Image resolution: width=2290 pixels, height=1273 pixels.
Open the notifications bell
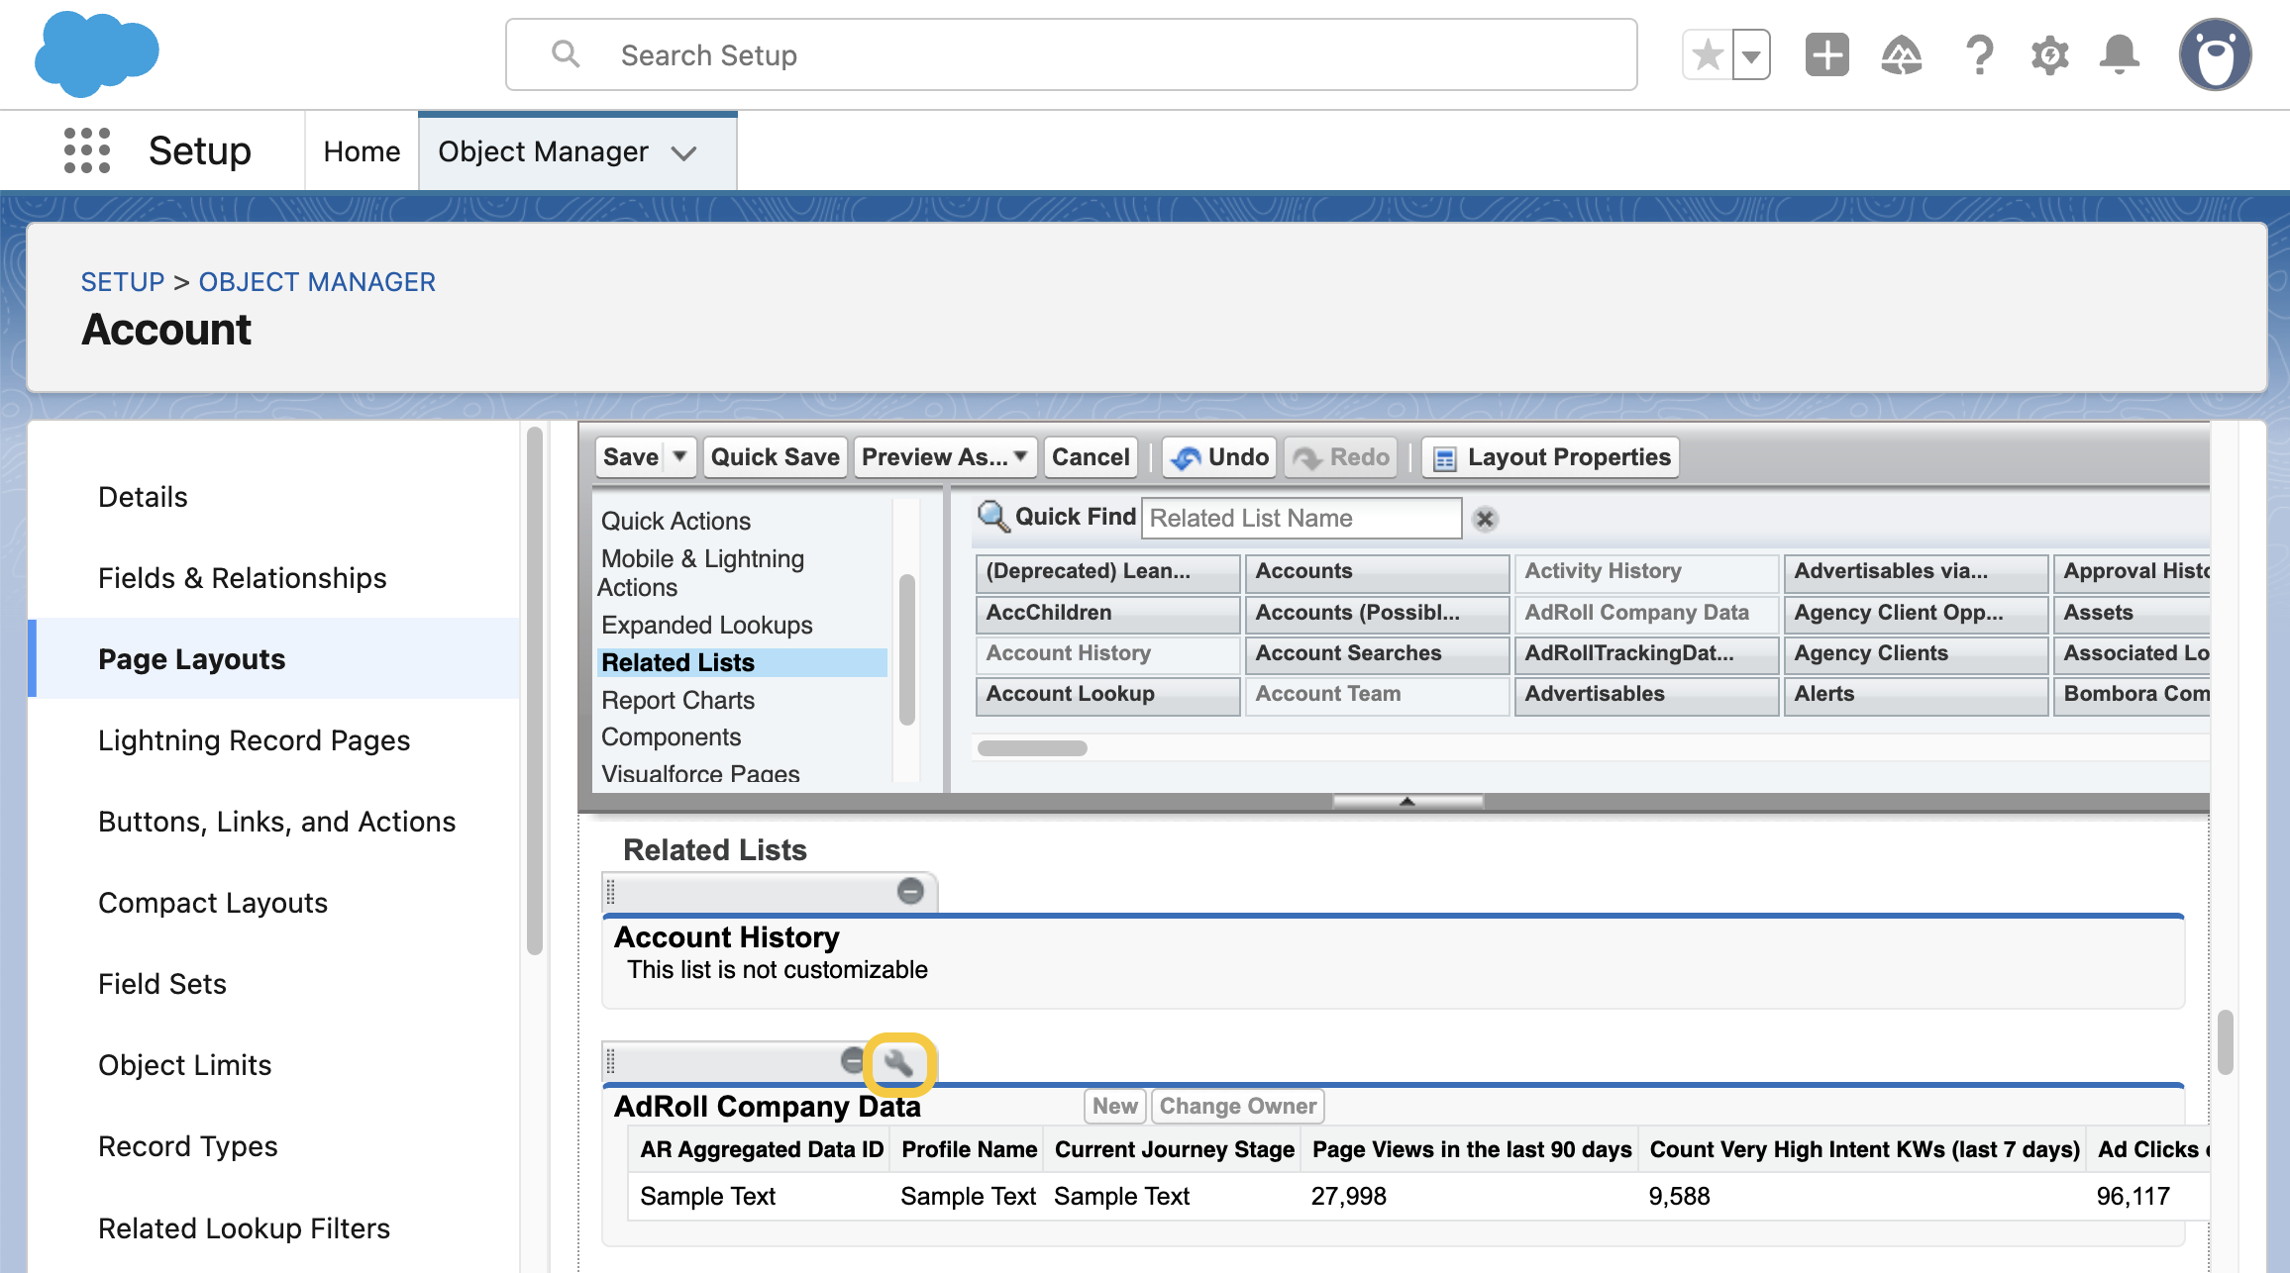pyautogui.click(x=2119, y=54)
